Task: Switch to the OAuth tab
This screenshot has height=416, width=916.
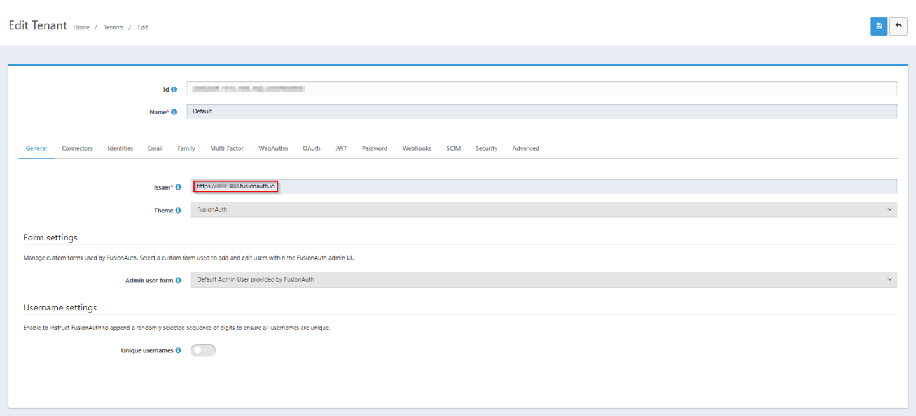Action: pos(312,148)
